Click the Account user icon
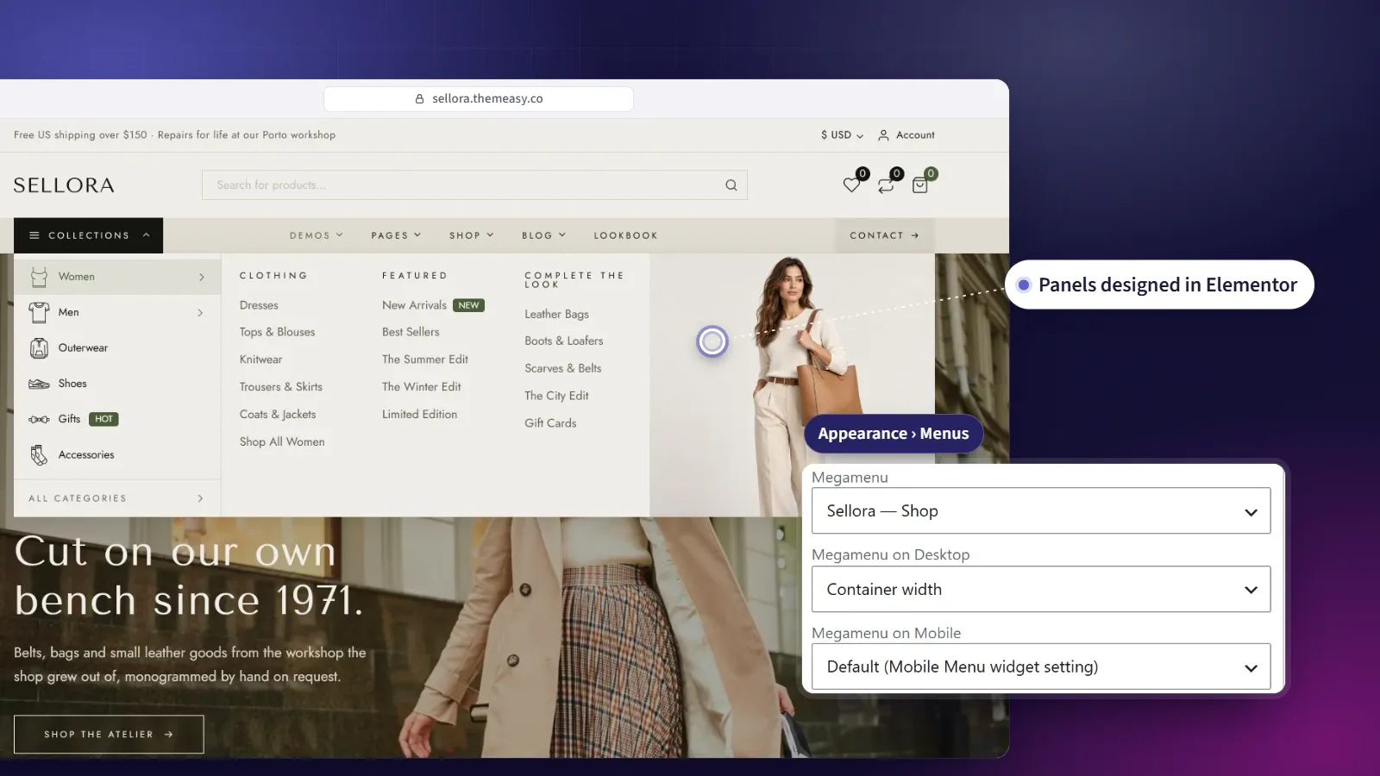Image resolution: width=1380 pixels, height=776 pixels. click(x=883, y=135)
